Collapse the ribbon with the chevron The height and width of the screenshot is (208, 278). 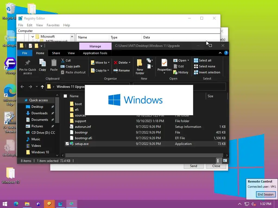pyautogui.click(x=220, y=53)
